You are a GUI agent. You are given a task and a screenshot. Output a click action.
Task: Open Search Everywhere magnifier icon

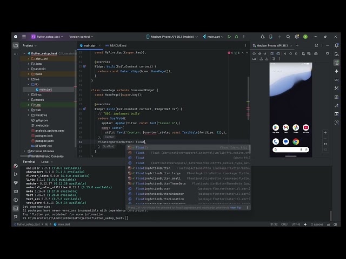point(288,37)
